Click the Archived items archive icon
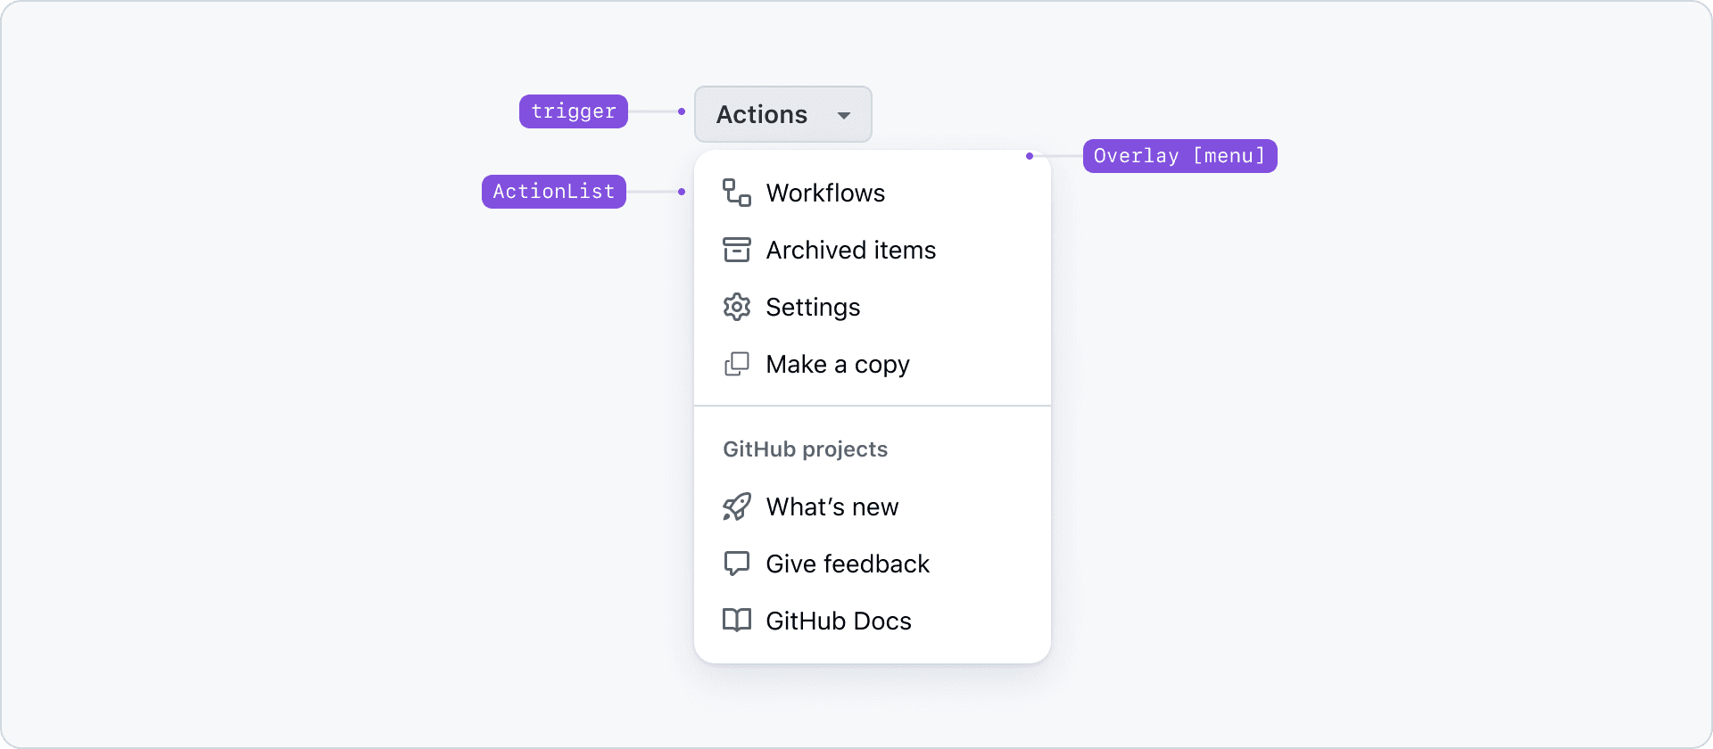The image size is (1713, 749). (x=737, y=250)
